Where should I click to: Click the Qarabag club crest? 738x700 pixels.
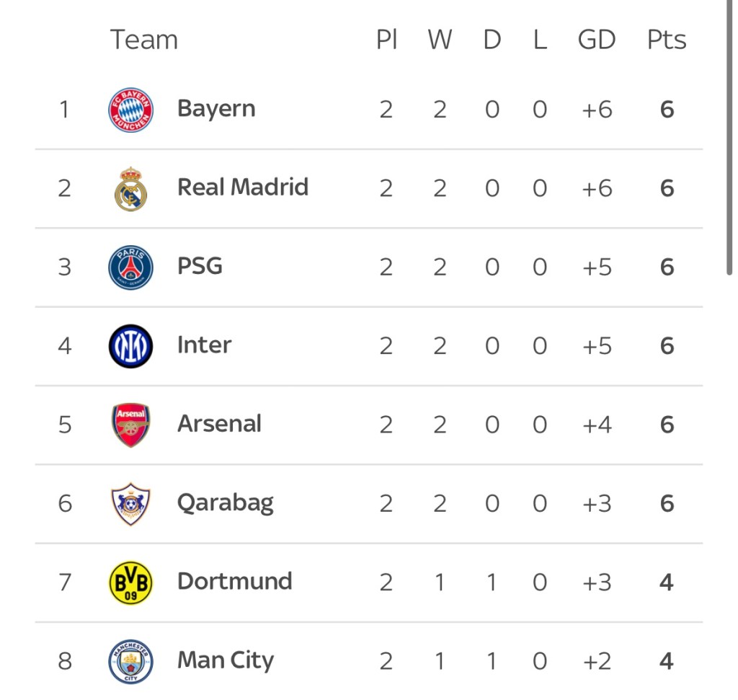click(130, 502)
